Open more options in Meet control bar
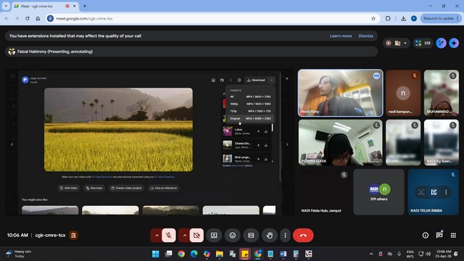The width and height of the screenshot is (464, 261). point(285,236)
